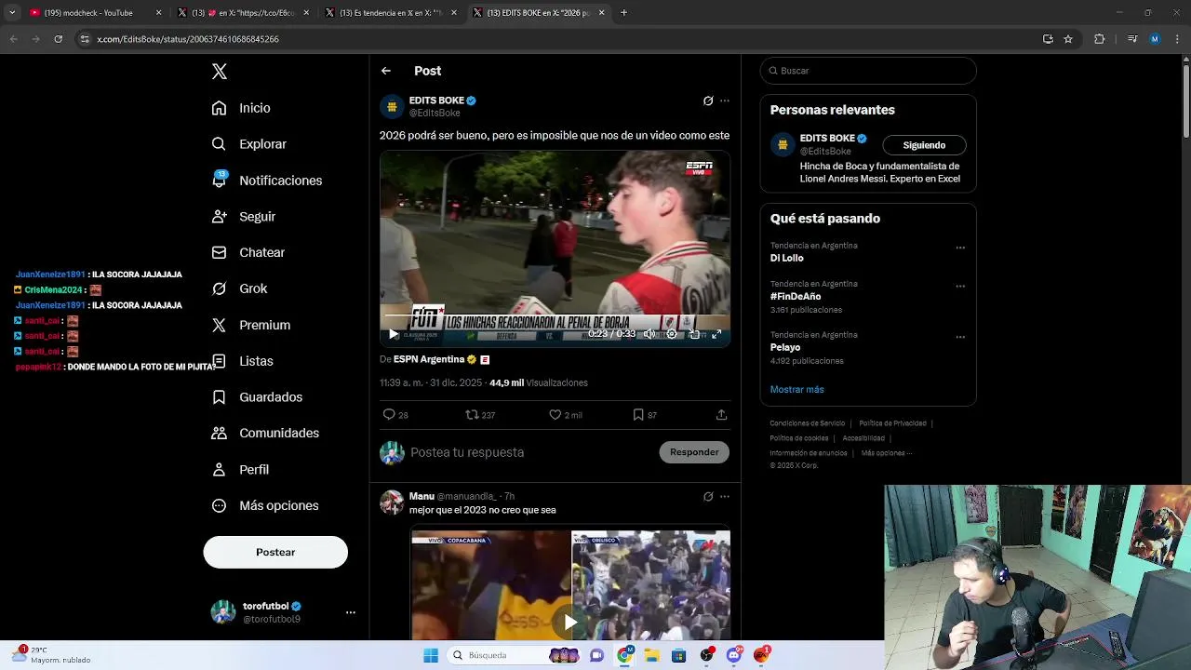Open more options on EDITS BOKE post
This screenshot has width=1191, height=670.
tap(725, 100)
